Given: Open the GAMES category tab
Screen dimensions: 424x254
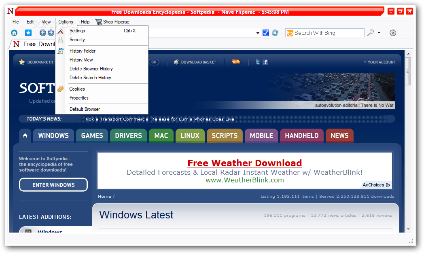Looking at the screenshot, I should (92, 135).
